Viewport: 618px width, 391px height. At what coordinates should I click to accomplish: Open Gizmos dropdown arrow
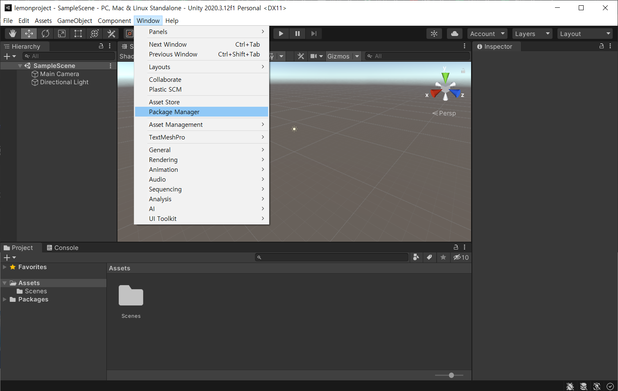coord(357,56)
